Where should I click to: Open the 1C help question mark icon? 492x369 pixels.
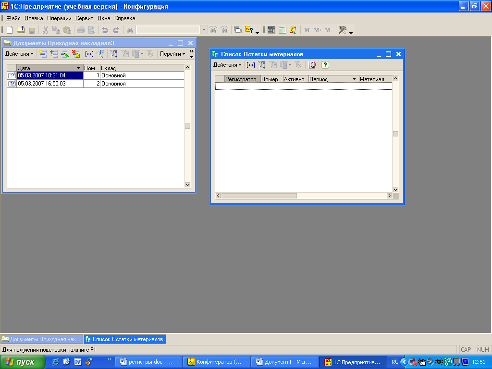(249, 30)
